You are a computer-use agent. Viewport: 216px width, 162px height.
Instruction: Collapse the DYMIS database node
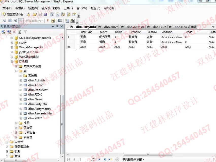(12, 62)
